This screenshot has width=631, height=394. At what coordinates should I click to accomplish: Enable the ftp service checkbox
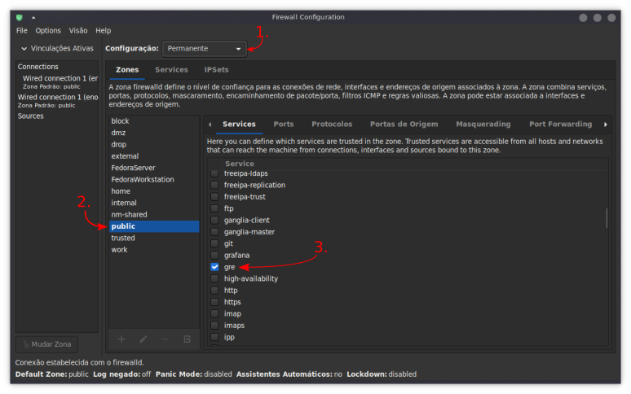point(214,208)
